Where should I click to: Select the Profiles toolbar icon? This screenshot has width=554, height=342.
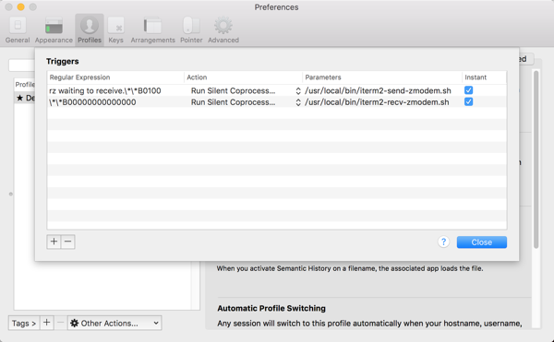click(x=90, y=26)
